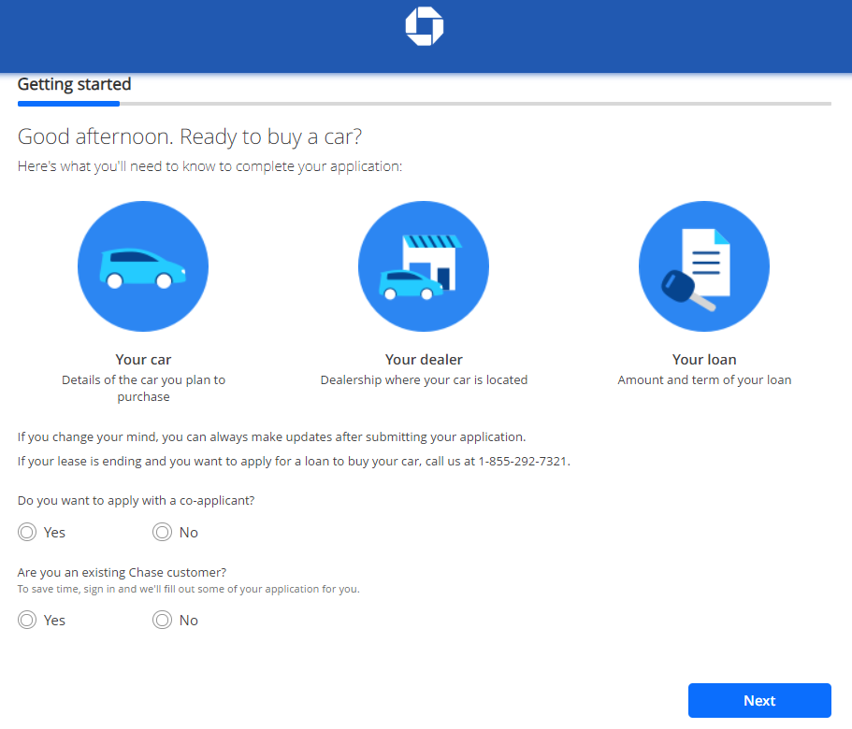Viewport: 852px width, 729px height.
Task: Click 'If you change your mind' sentence
Action: (271, 437)
